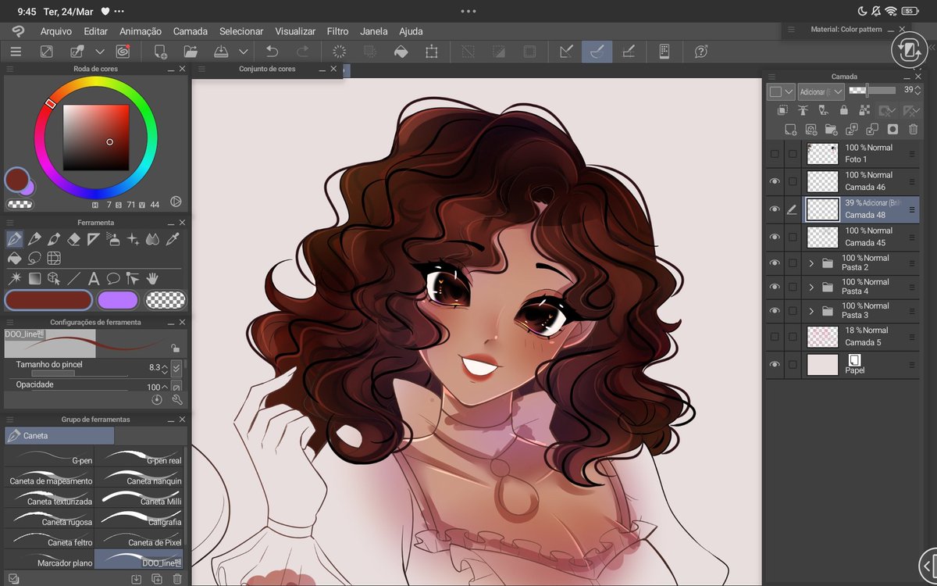The width and height of the screenshot is (937, 586).
Task: Open the layer blending mode dropdown 'Adicionar'
Action: pyautogui.click(x=820, y=91)
